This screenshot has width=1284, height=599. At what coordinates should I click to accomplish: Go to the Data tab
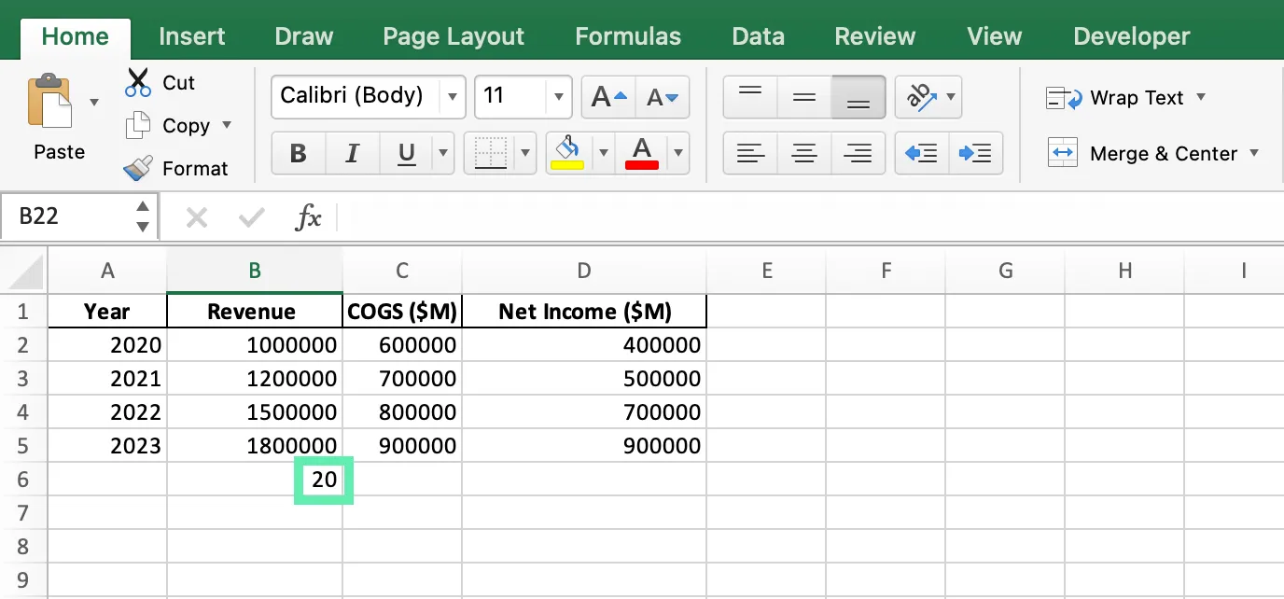click(758, 36)
